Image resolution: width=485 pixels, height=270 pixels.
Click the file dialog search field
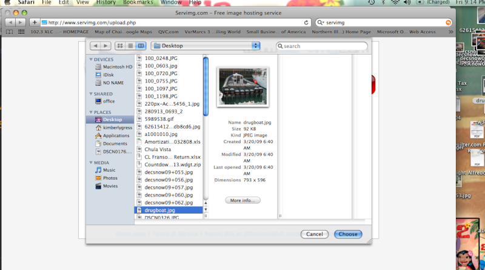pyautogui.click(x=322, y=46)
